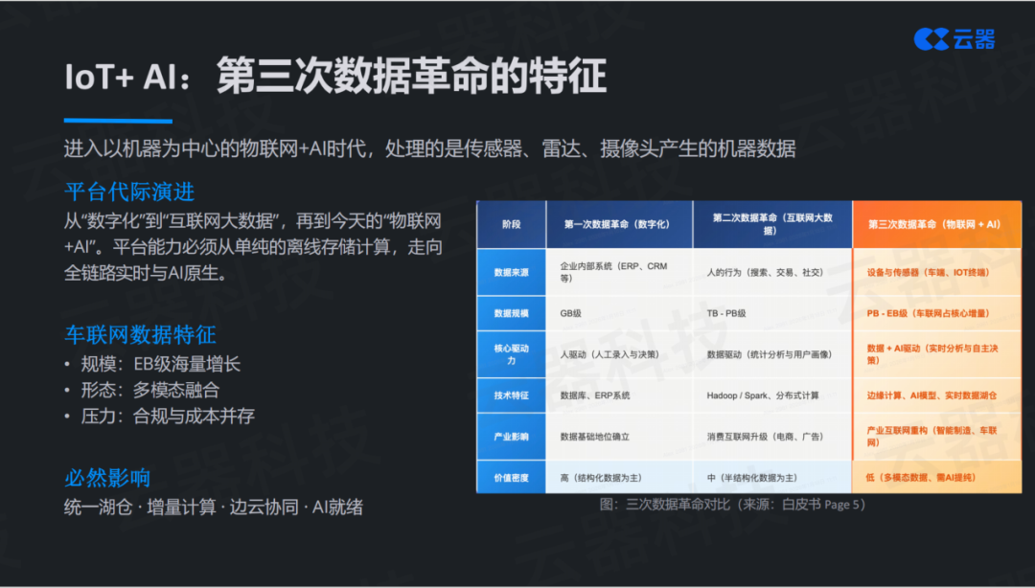Click row label "技术特征"

pos(511,396)
